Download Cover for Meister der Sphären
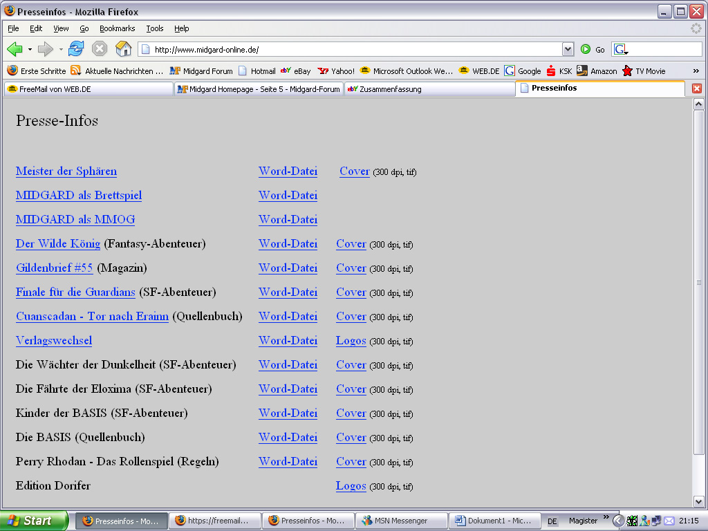 click(x=355, y=171)
